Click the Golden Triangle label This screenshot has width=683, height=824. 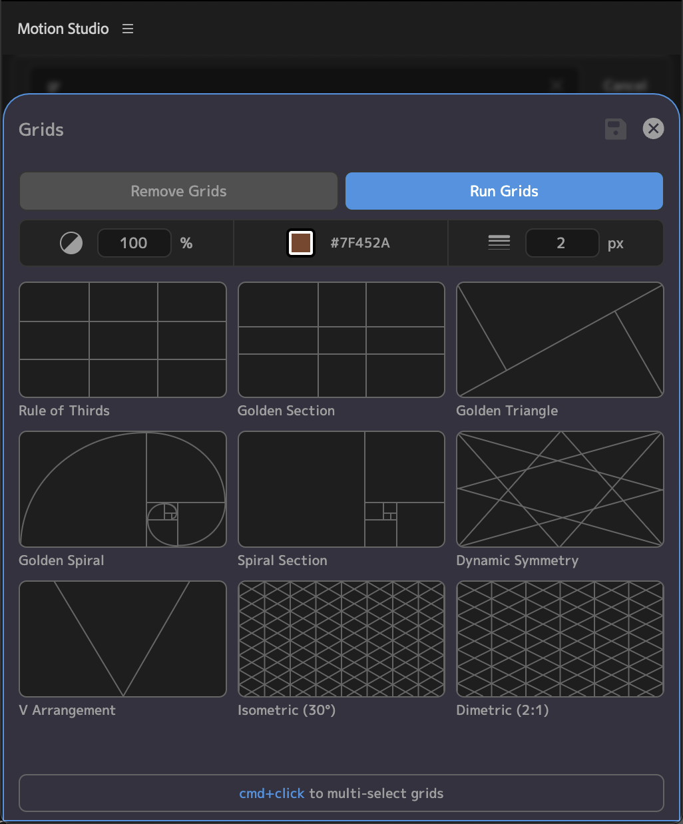pos(507,411)
